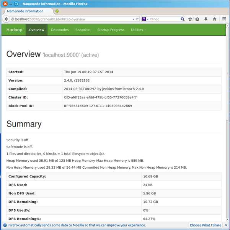Click the magnifier search icon
The width and height of the screenshot is (230, 230).
pos(182,19)
